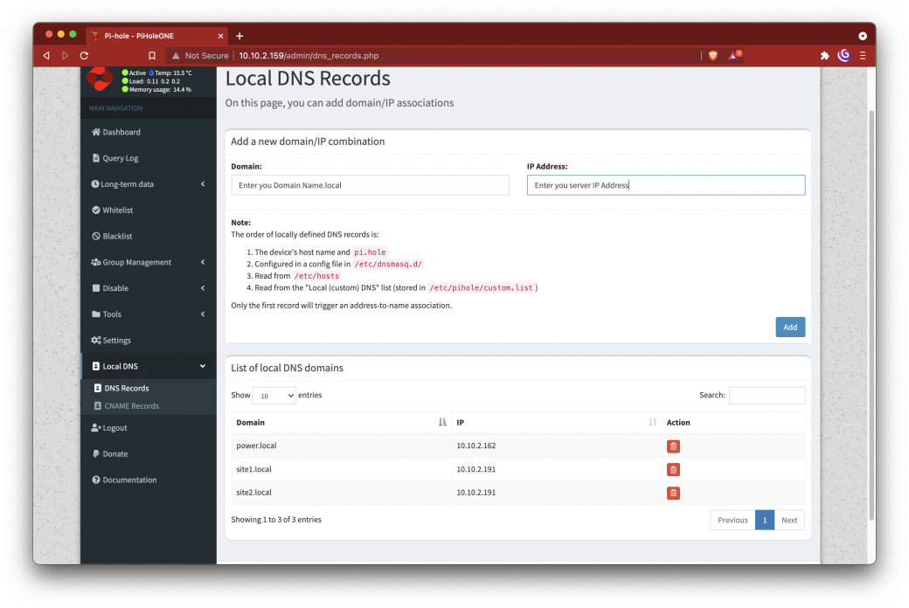Click the browser reload icon
The height and width of the screenshot is (608, 909).
pos(84,56)
